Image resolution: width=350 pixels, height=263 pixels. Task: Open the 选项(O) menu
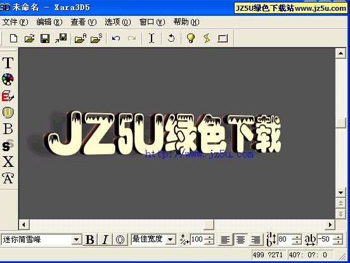pyautogui.click(x=118, y=22)
